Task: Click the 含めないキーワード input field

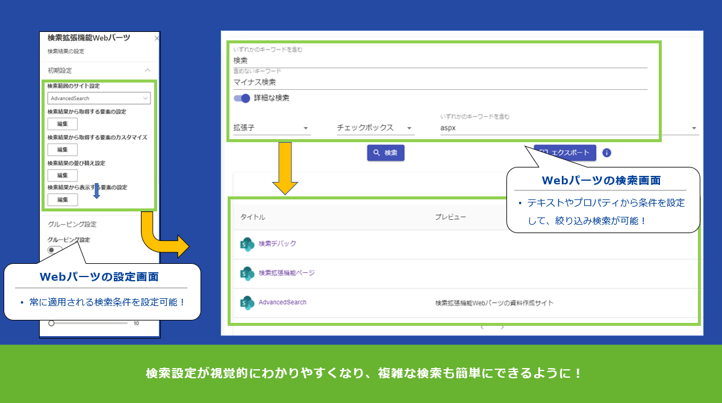Action: coord(440,82)
